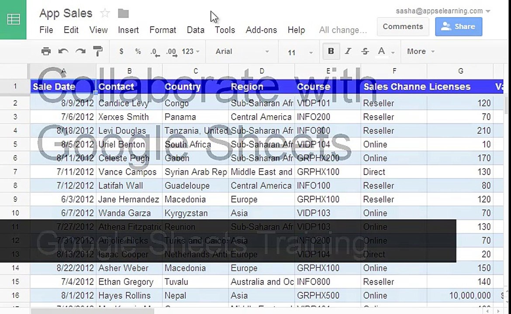This screenshot has width=511, height=314.
Task: Click the Country header cell
Action: coord(196,86)
